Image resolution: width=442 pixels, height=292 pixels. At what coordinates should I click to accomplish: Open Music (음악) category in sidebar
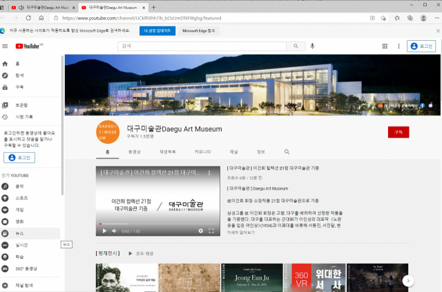tap(30, 186)
